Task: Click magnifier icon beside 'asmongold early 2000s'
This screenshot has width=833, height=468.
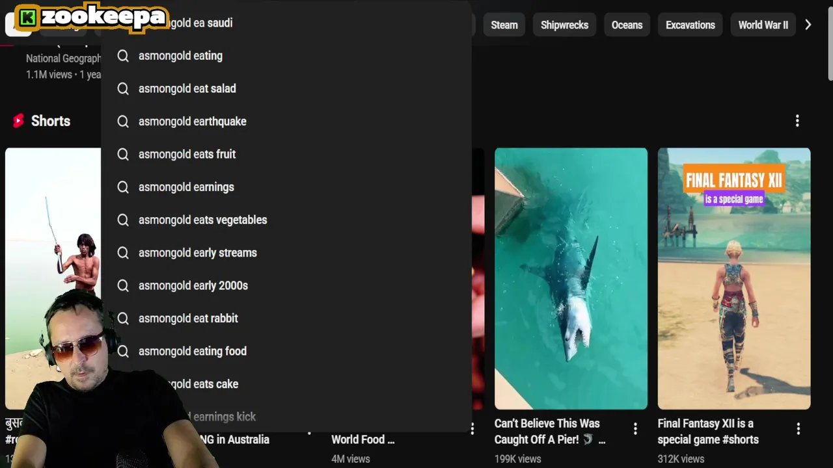Action: click(123, 285)
